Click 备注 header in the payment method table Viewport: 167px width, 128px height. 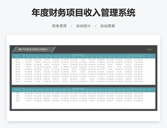pos(150,90)
